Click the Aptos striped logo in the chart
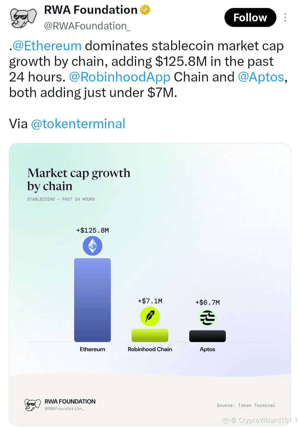Image resolution: width=300 pixels, height=427 pixels. point(207,318)
